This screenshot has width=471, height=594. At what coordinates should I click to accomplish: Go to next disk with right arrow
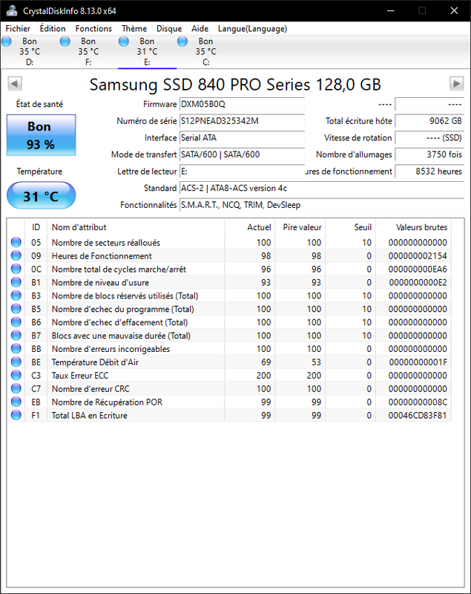coord(456,83)
